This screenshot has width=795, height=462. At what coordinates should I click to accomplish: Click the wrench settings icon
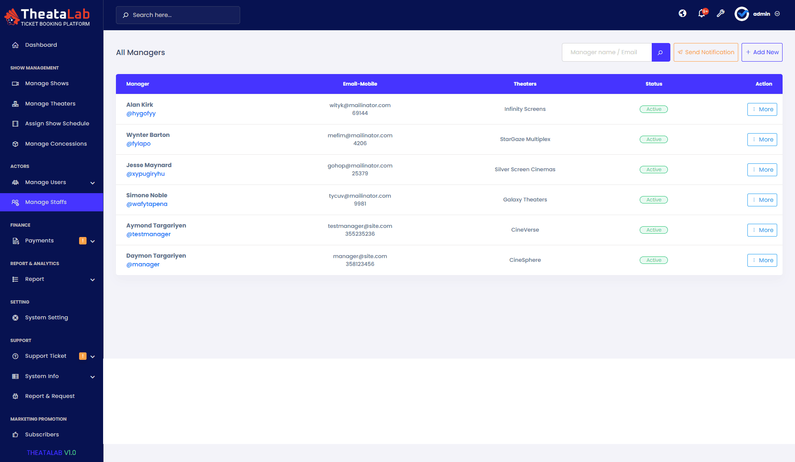click(x=720, y=14)
